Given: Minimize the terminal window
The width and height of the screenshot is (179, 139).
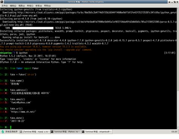Looking at the screenshot, I should click(172, 2).
